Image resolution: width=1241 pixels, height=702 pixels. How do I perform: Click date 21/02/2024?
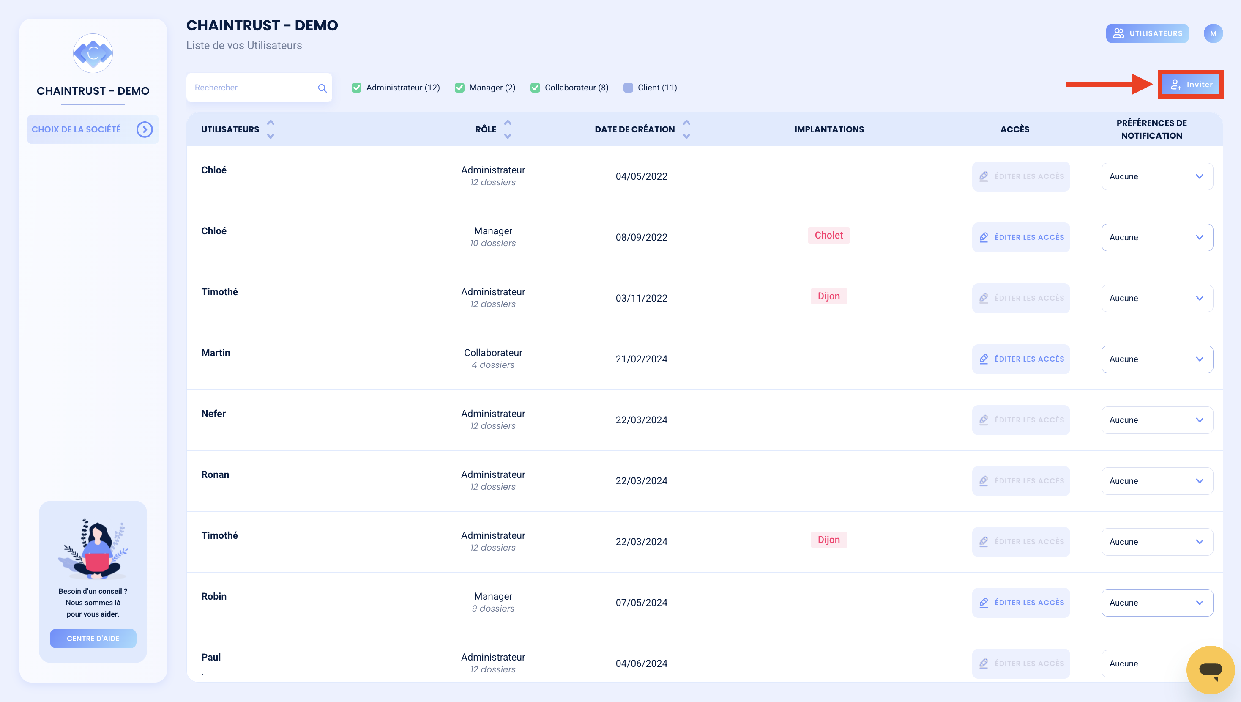pos(641,359)
